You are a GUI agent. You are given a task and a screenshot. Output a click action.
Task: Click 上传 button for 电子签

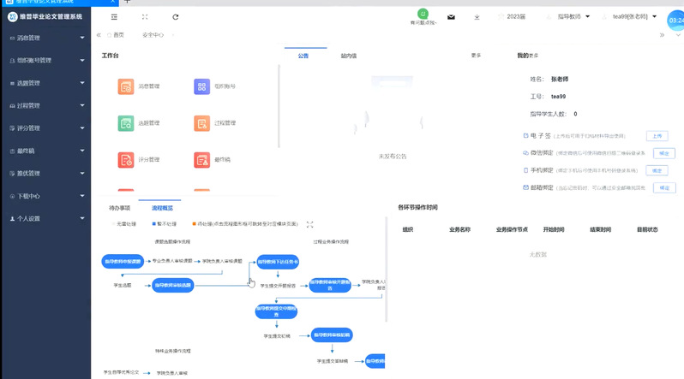[x=657, y=136]
